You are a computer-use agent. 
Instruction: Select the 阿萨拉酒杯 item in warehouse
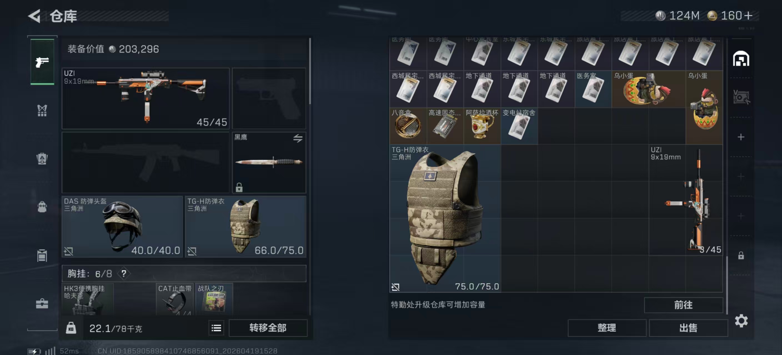[x=482, y=126]
